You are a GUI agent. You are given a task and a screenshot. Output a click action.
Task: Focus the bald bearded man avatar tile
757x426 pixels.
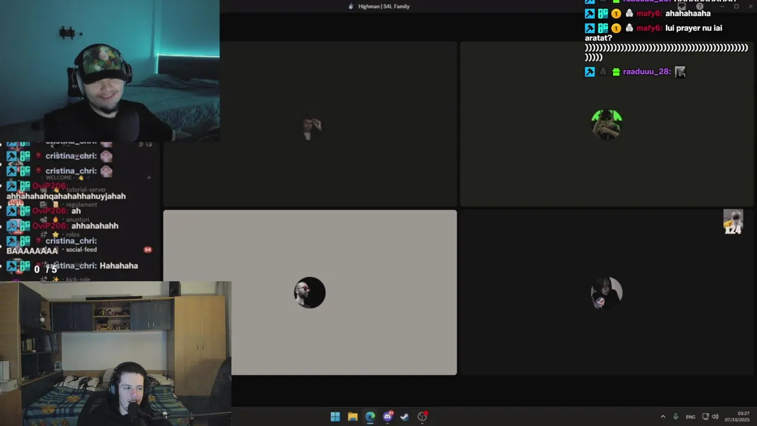pos(310,292)
